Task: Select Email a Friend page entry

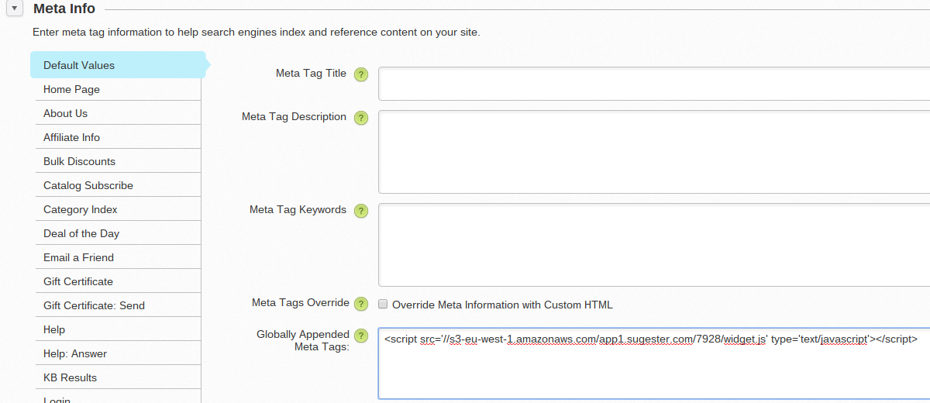Action: (x=78, y=257)
